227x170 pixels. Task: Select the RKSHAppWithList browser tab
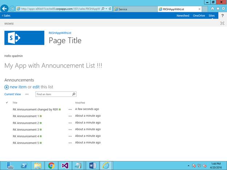(x=179, y=9)
